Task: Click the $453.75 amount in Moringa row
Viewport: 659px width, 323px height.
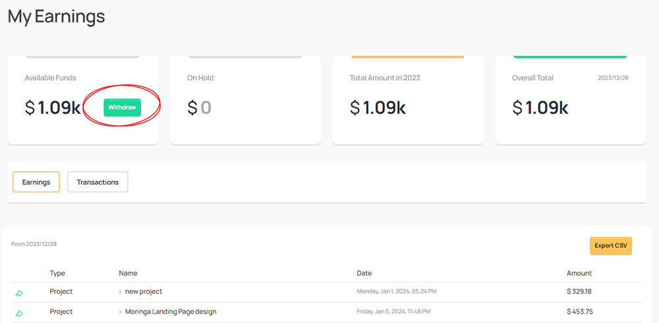Action: [579, 312]
